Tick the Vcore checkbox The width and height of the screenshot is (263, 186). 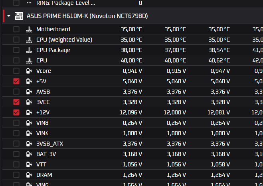(x=16, y=71)
